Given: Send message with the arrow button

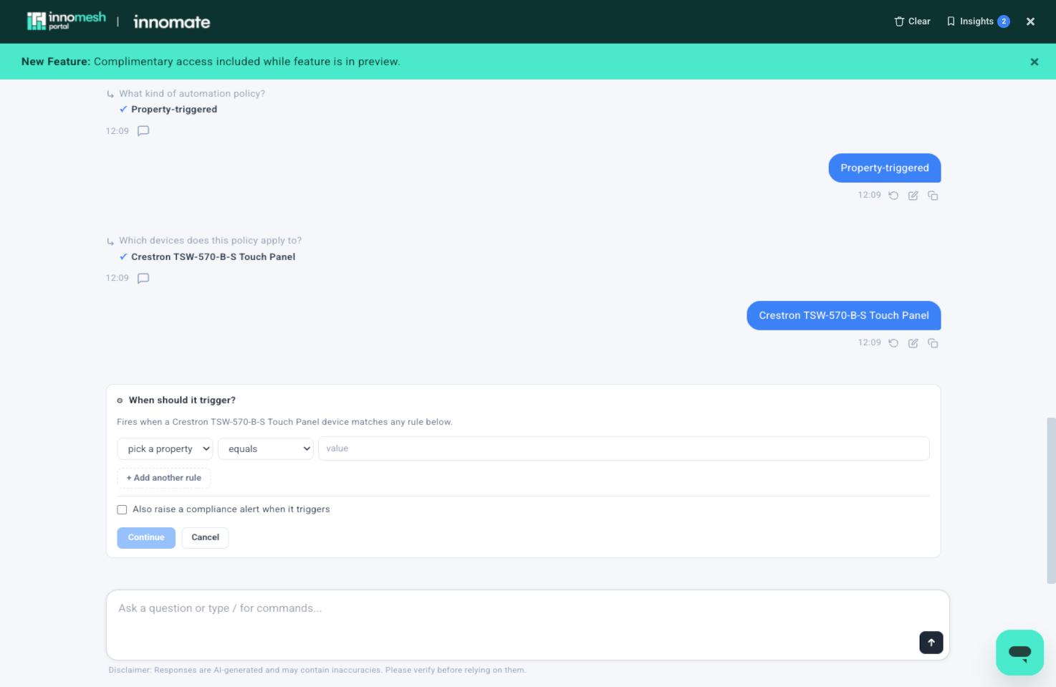Looking at the screenshot, I should click(931, 643).
